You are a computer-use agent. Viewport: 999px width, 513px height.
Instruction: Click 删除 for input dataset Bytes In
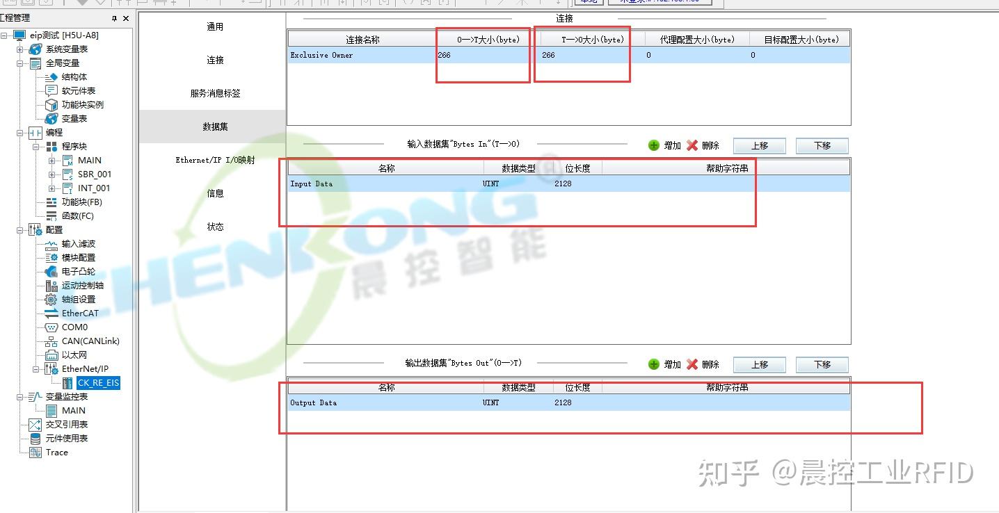click(703, 145)
